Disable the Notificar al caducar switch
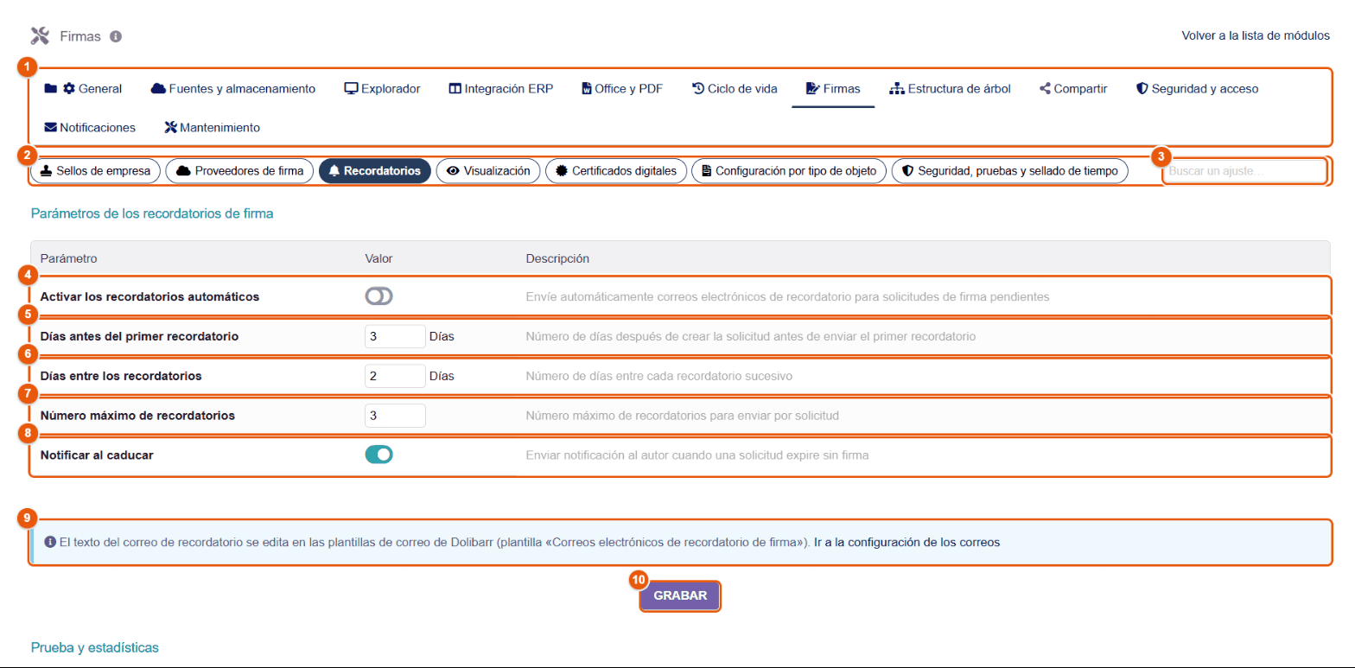The image size is (1355, 668). (379, 455)
